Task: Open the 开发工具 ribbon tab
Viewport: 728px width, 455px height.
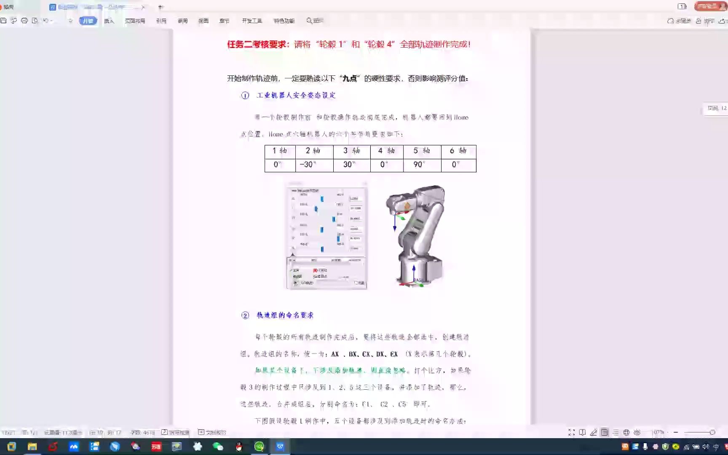Action: (252, 21)
